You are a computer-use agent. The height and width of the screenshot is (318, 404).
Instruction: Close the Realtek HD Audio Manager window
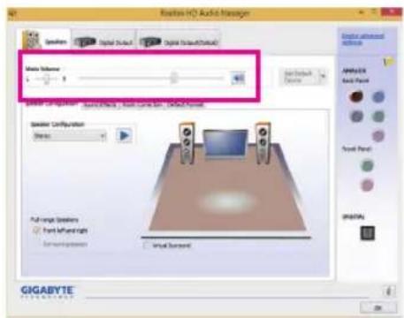(x=392, y=12)
